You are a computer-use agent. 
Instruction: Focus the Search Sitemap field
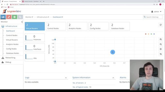(153, 17)
